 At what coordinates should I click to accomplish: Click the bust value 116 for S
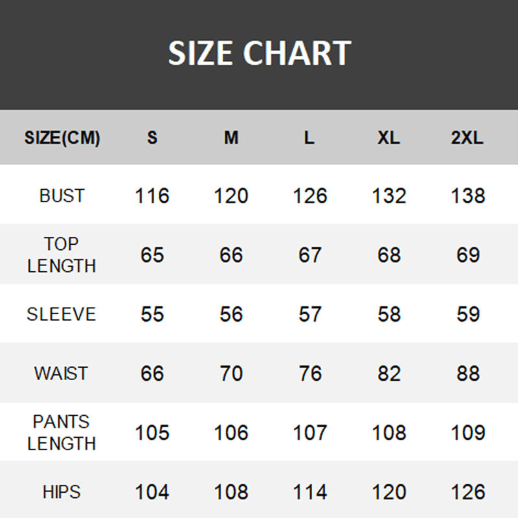pyautogui.click(x=152, y=196)
